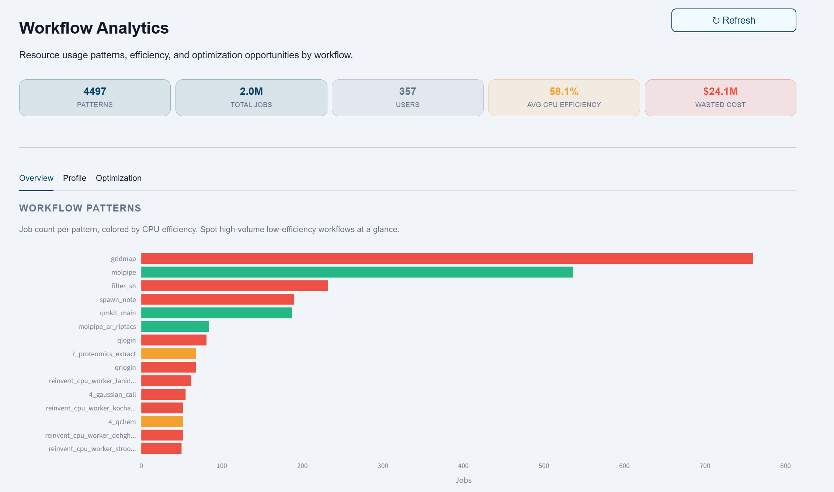Click the reinvent_cpu_worker_kocha... label
This screenshot has width=834, height=492.
[x=91, y=408]
